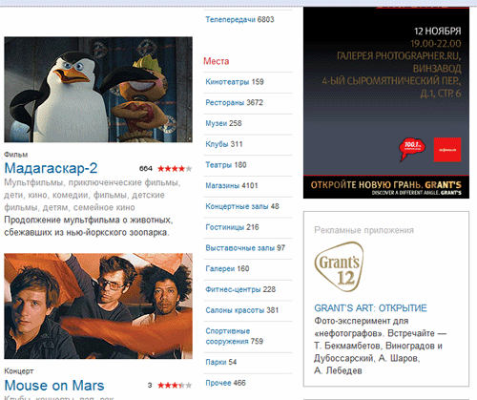Click the Grant's 12 logo icon

[339, 266]
